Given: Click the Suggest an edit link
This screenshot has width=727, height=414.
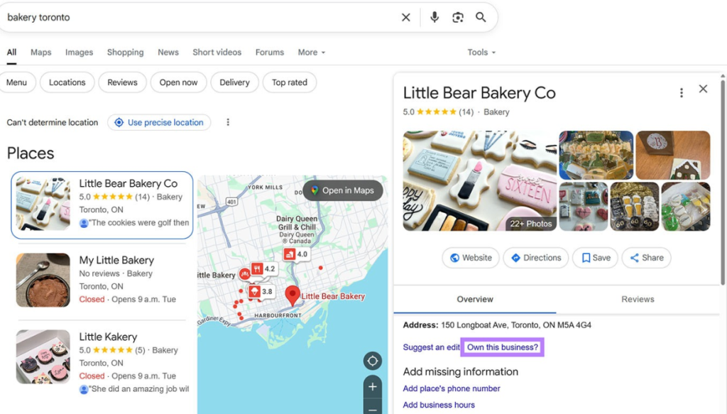Looking at the screenshot, I should [x=431, y=347].
